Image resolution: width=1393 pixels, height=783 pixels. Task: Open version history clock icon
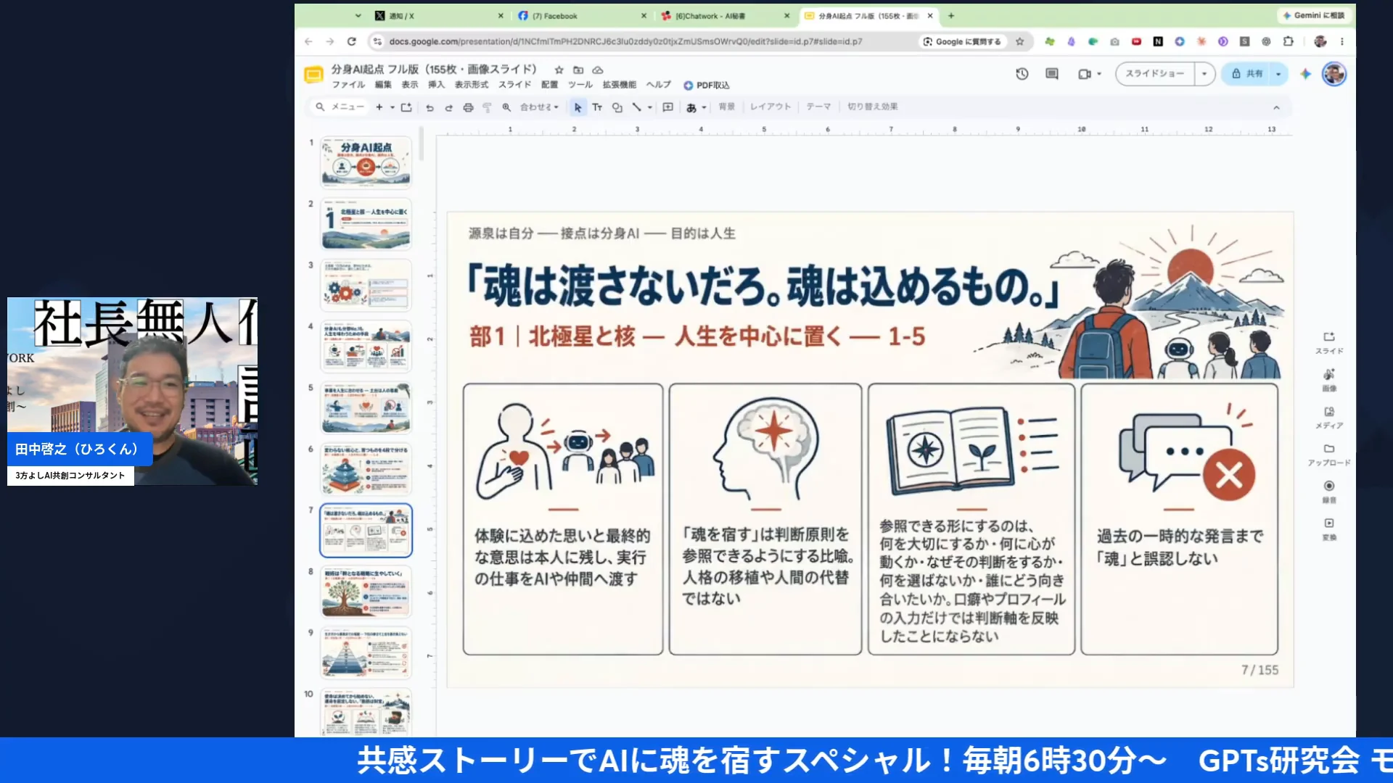tap(1022, 74)
